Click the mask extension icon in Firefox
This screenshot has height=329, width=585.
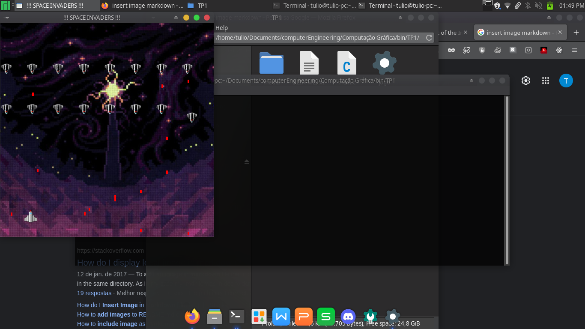pos(451,50)
